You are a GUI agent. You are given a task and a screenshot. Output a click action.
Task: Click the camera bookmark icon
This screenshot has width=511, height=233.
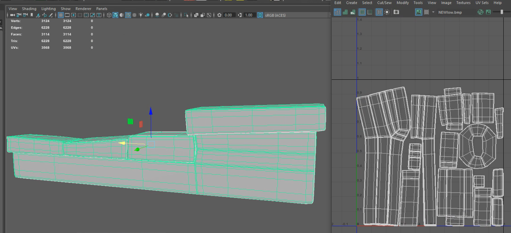32,15
